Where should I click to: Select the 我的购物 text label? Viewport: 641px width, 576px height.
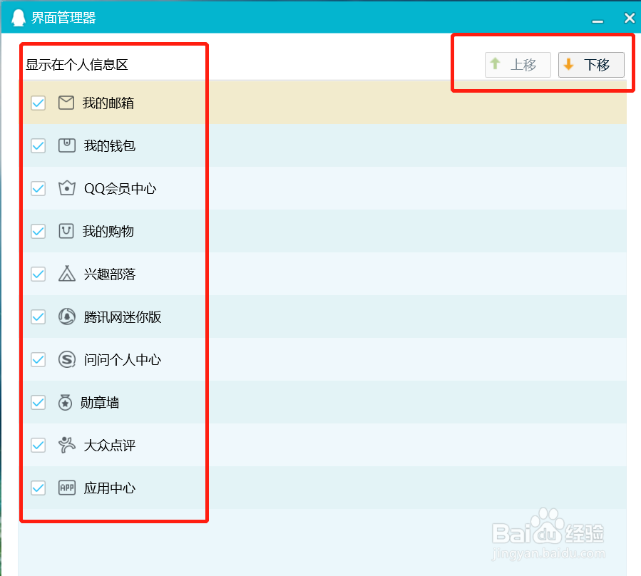(108, 232)
